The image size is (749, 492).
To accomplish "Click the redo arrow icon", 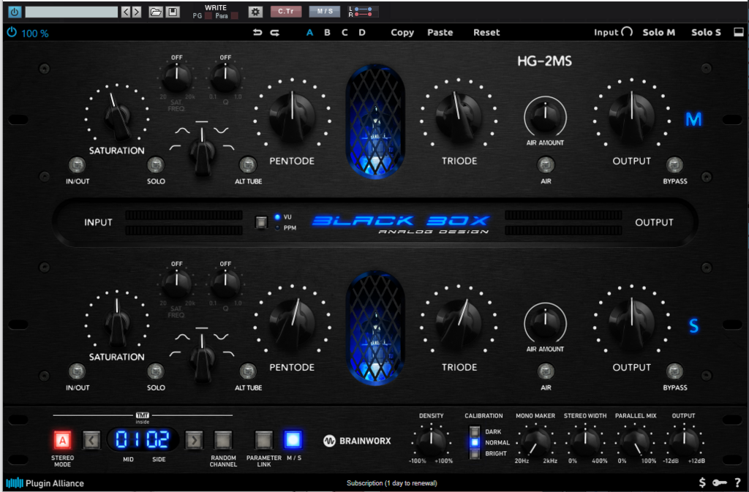I will tap(275, 32).
